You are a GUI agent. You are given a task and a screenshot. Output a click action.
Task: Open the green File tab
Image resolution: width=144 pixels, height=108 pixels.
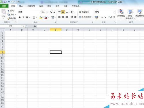pos(4,6)
